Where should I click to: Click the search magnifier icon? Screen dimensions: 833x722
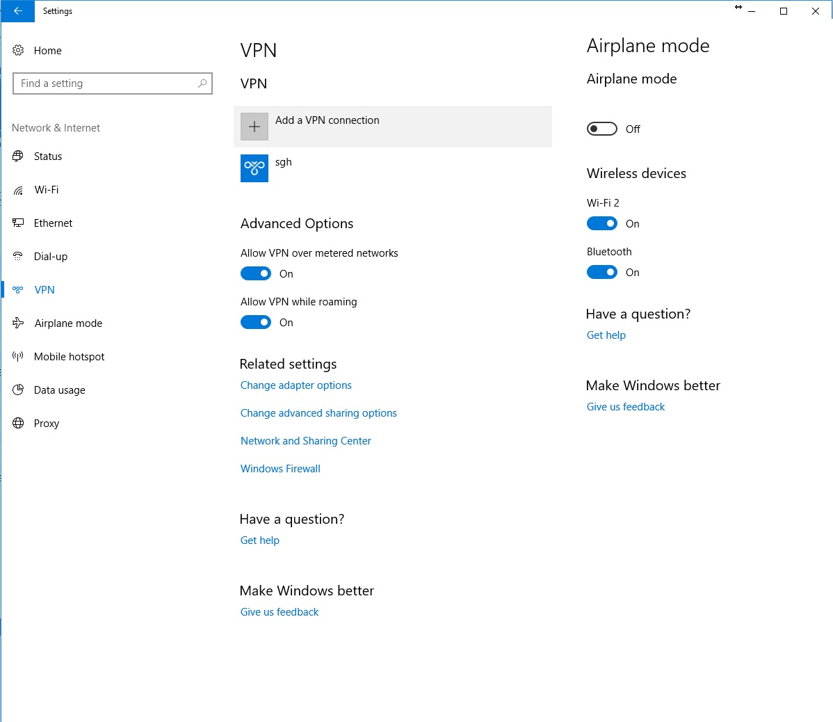click(202, 83)
